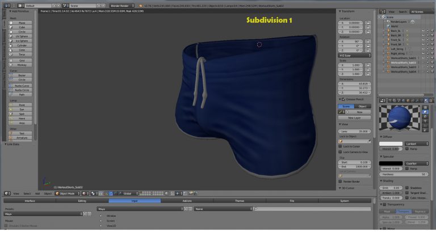Enable the Render Border checkbox
The image size is (436, 232).
click(x=341, y=182)
